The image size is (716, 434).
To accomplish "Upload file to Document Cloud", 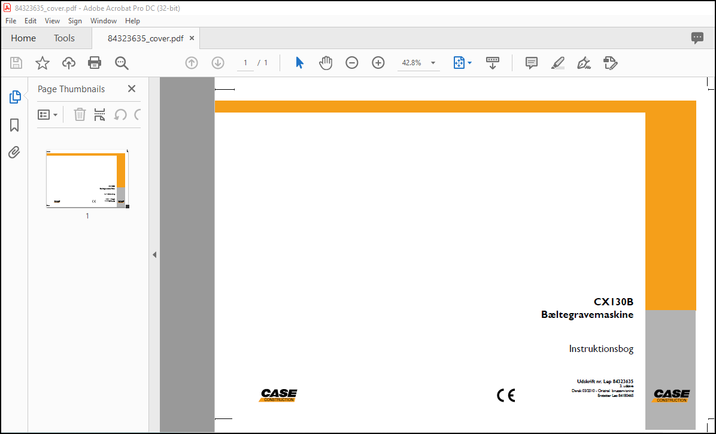I will 68,63.
